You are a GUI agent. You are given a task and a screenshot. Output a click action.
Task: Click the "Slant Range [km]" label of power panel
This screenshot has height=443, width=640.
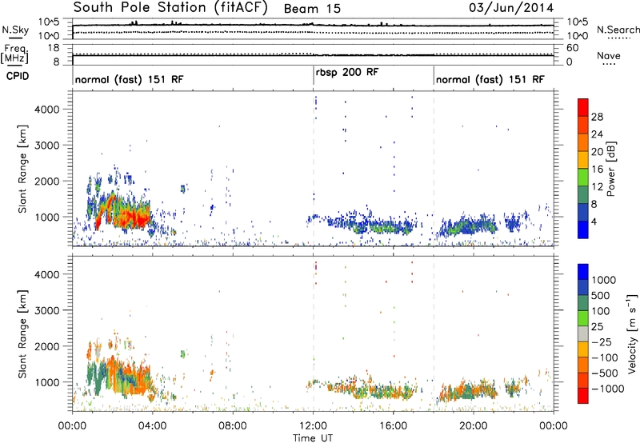coord(22,169)
